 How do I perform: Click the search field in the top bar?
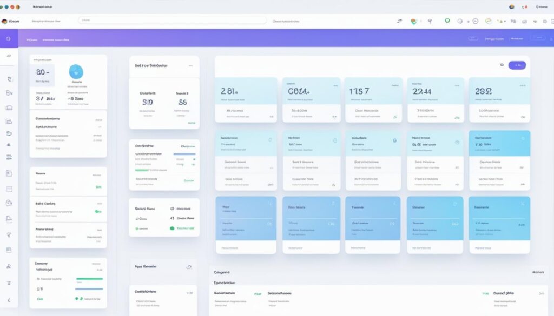coord(172,21)
